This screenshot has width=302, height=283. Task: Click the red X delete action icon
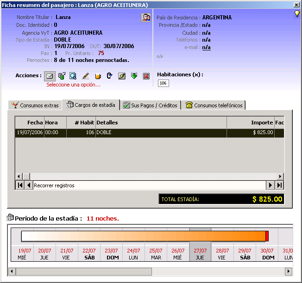(x=146, y=76)
